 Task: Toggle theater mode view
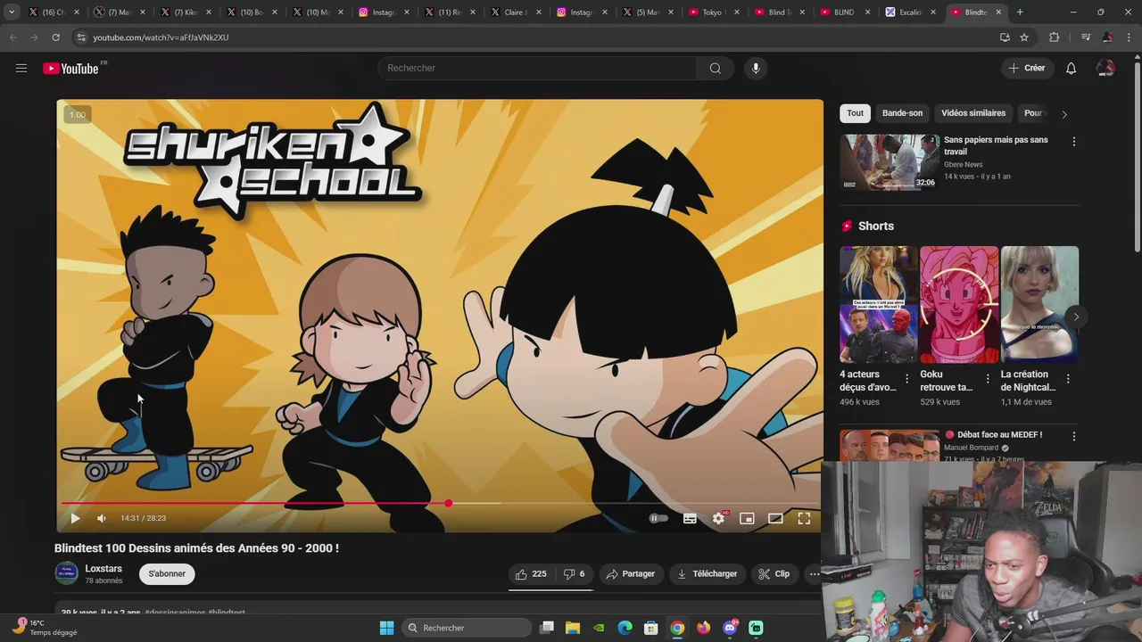pos(775,518)
